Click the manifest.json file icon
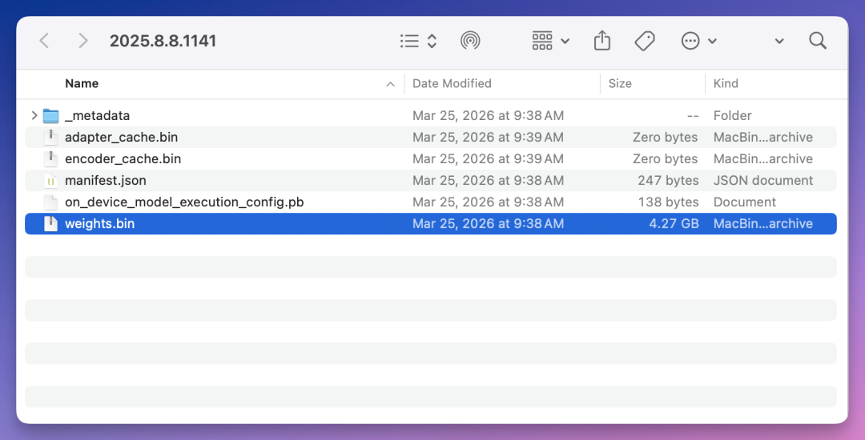The height and width of the screenshot is (440, 865). tap(50, 181)
